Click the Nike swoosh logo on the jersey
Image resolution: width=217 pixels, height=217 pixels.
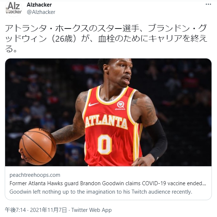93,104
